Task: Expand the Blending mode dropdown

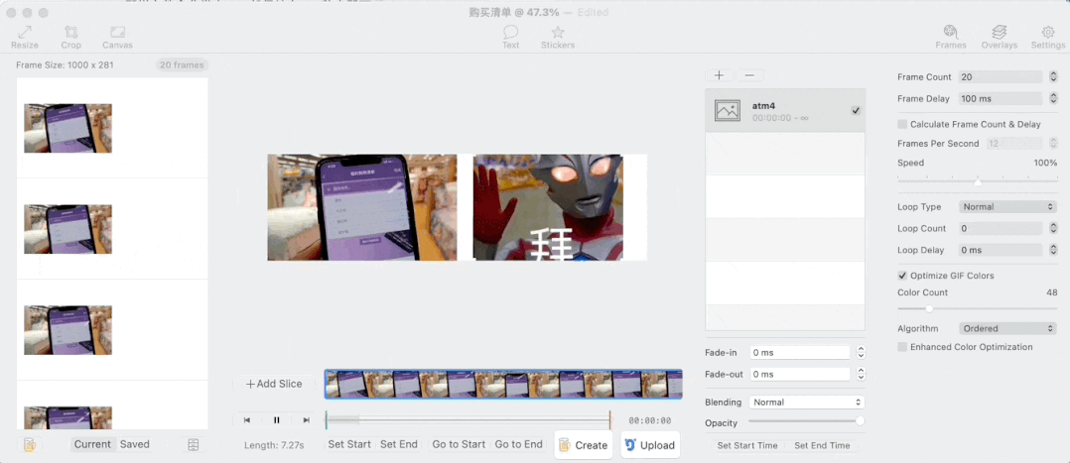Action: tap(807, 403)
